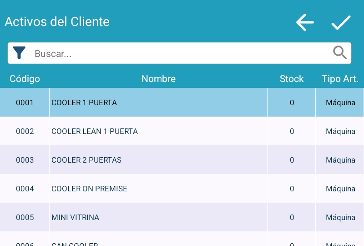Click code 0002 cell
The image size is (364, 246).
25,132
